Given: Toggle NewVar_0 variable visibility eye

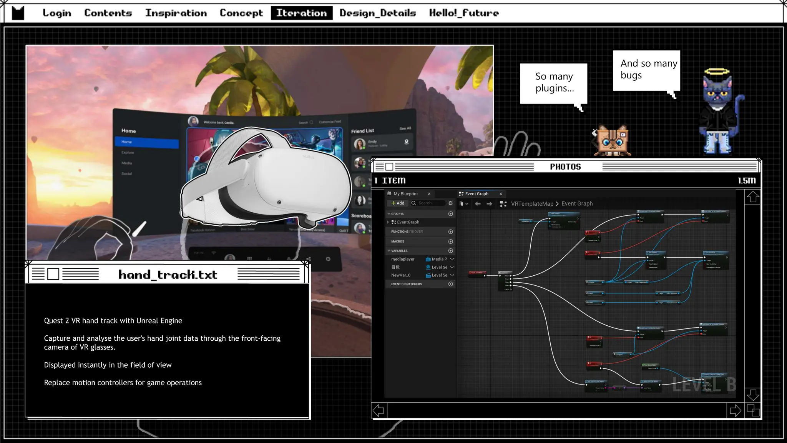Looking at the screenshot, I should pyautogui.click(x=452, y=275).
